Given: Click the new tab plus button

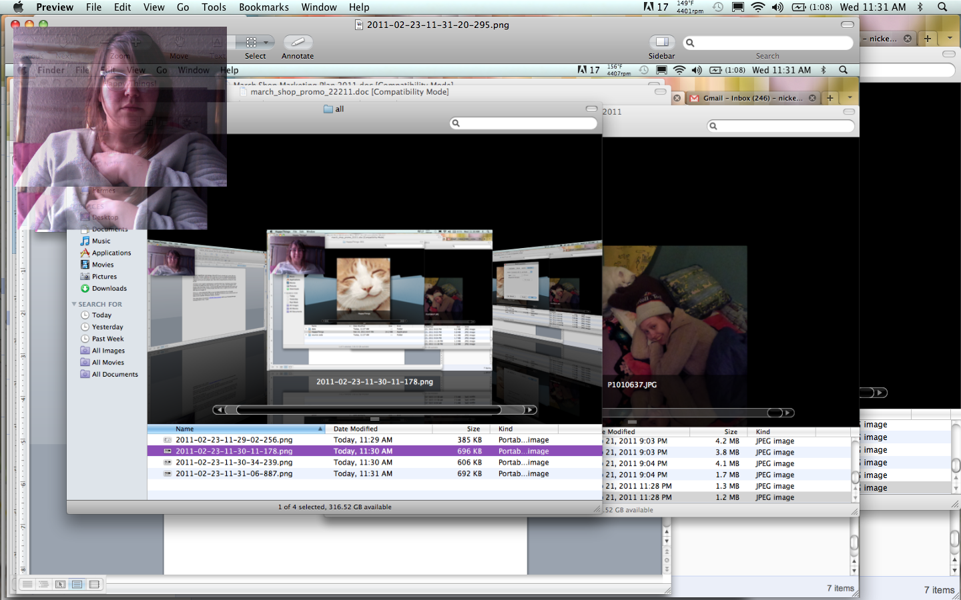Looking at the screenshot, I should 927,39.
